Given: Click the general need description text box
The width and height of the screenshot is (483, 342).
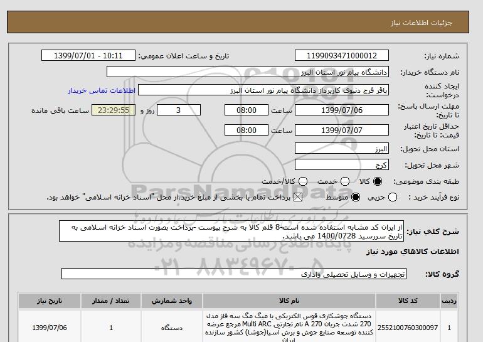Looking at the screenshot, I should 231,231.
